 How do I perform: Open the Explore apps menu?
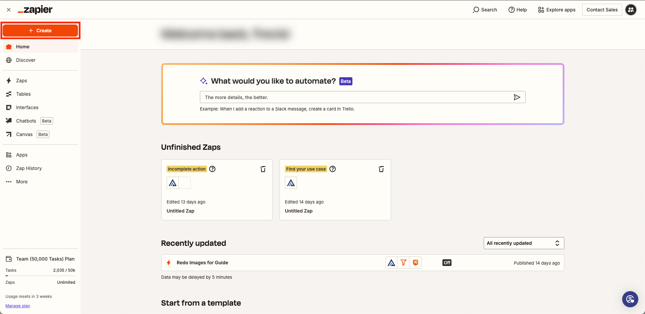(557, 10)
